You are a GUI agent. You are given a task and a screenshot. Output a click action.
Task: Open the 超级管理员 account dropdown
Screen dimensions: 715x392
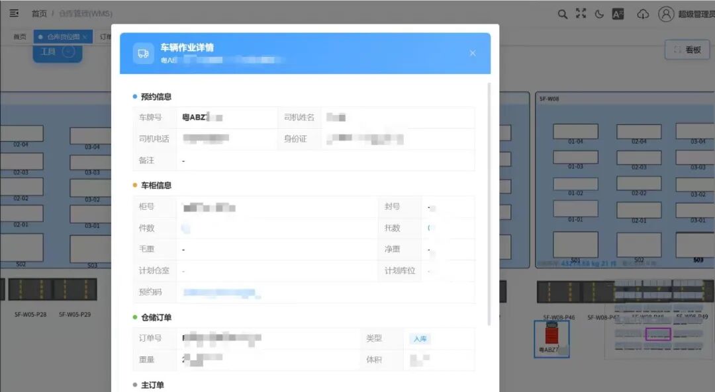[696, 14]
